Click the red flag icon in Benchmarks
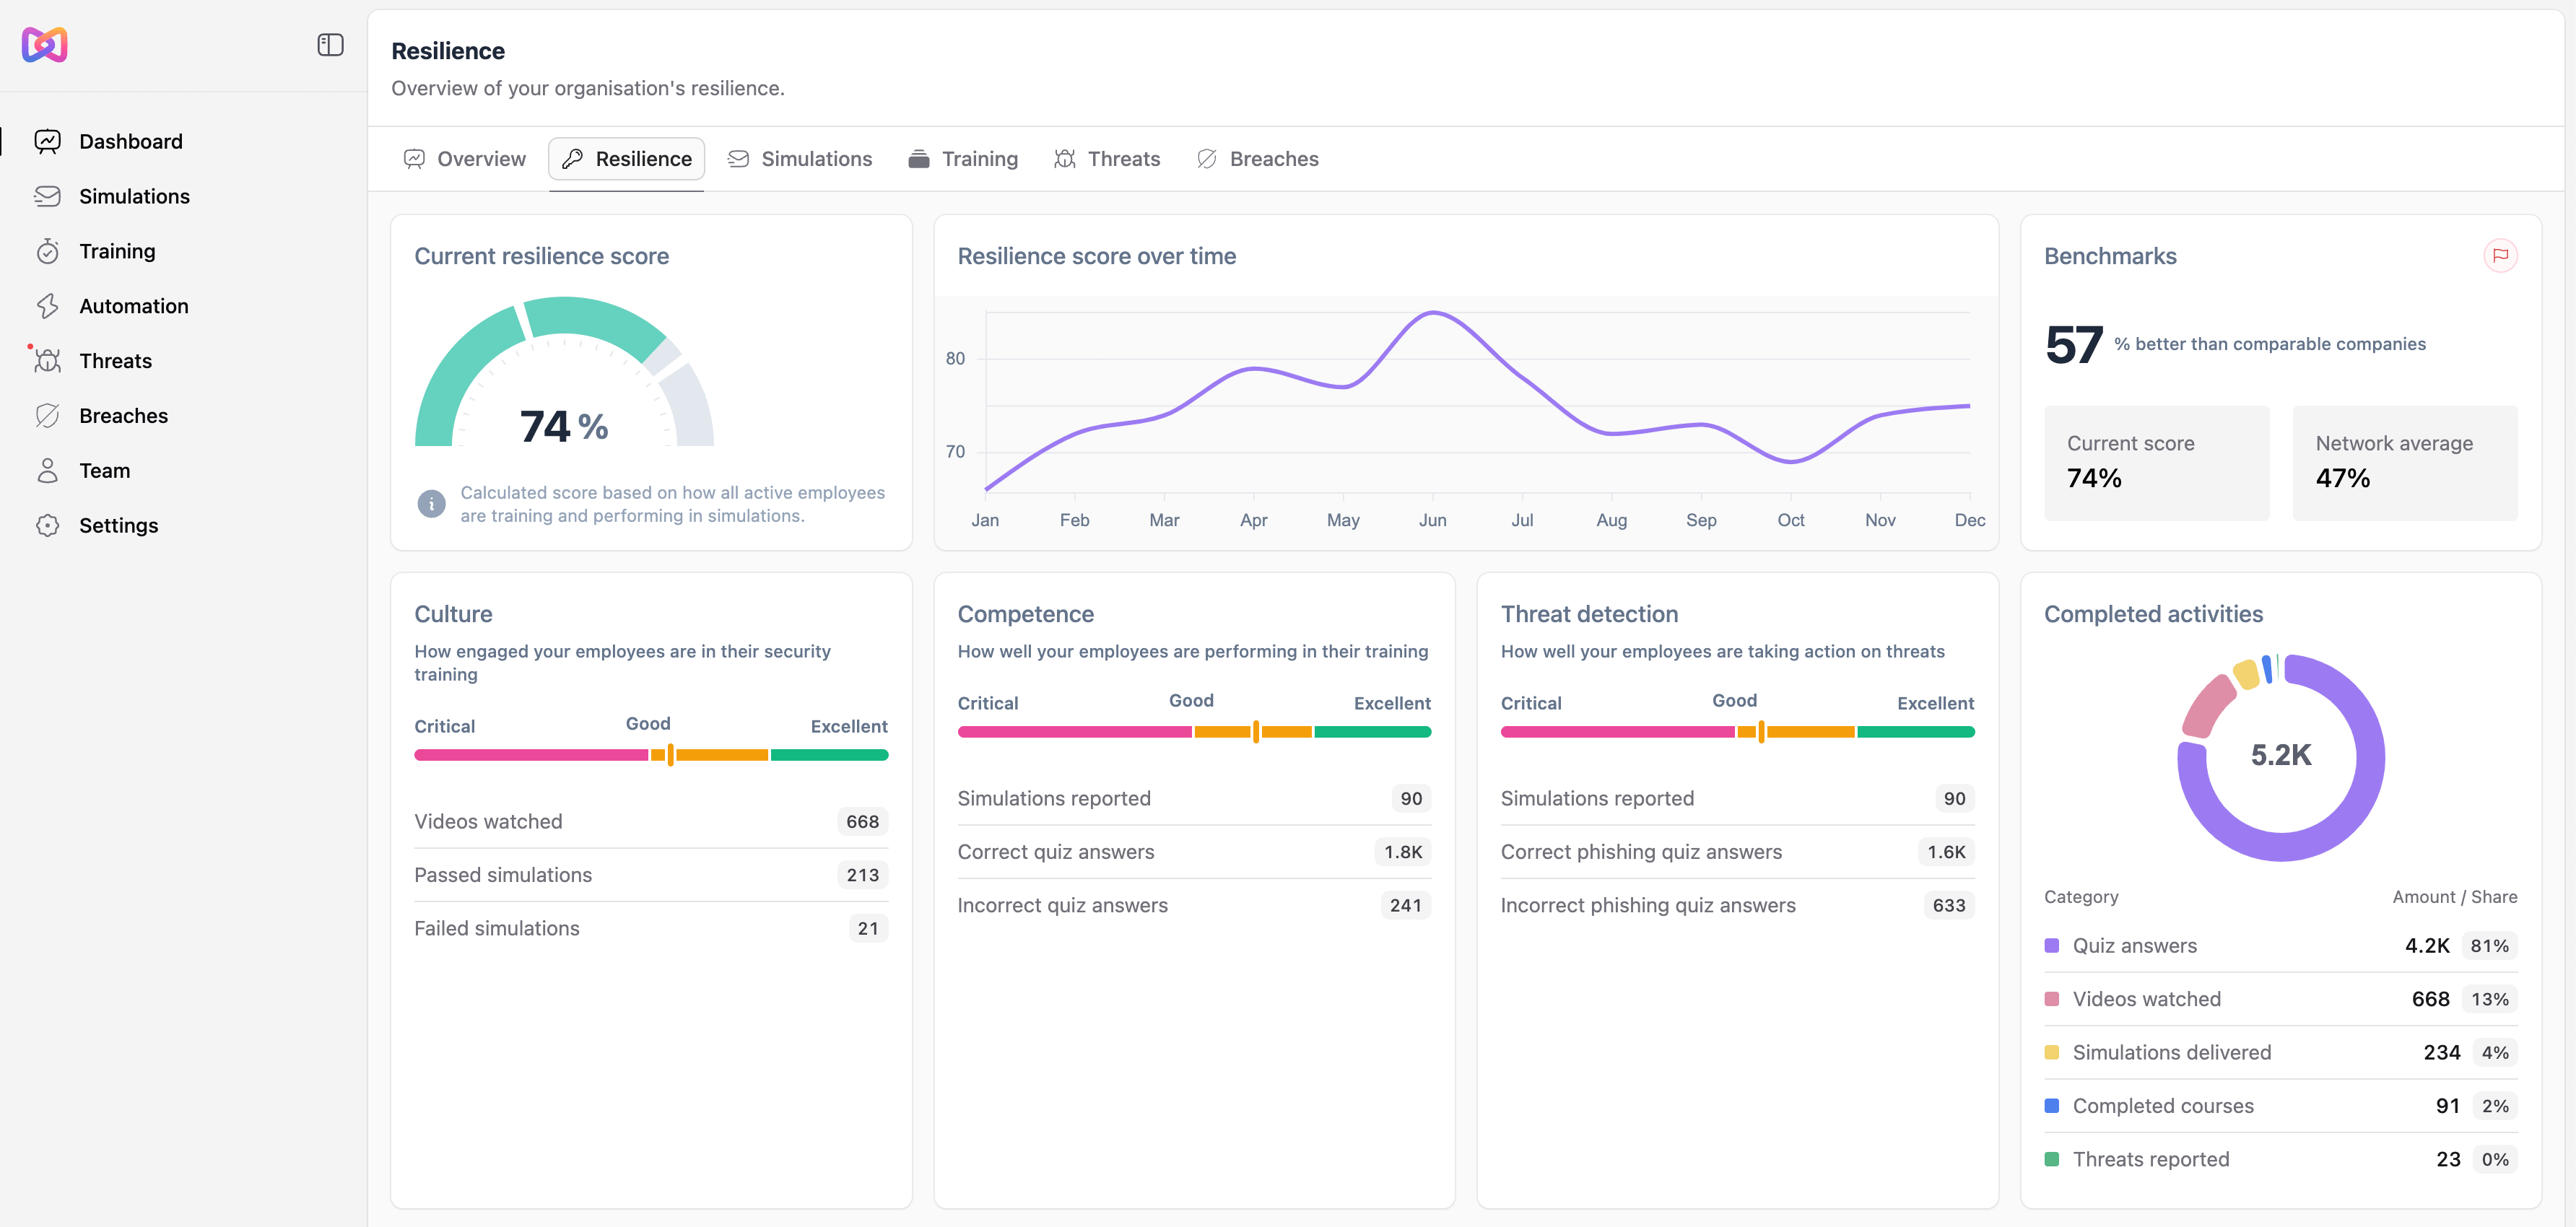 (2500, 256)
